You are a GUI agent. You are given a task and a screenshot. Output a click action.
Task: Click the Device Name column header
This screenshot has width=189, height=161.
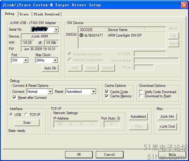click(125, 30)
